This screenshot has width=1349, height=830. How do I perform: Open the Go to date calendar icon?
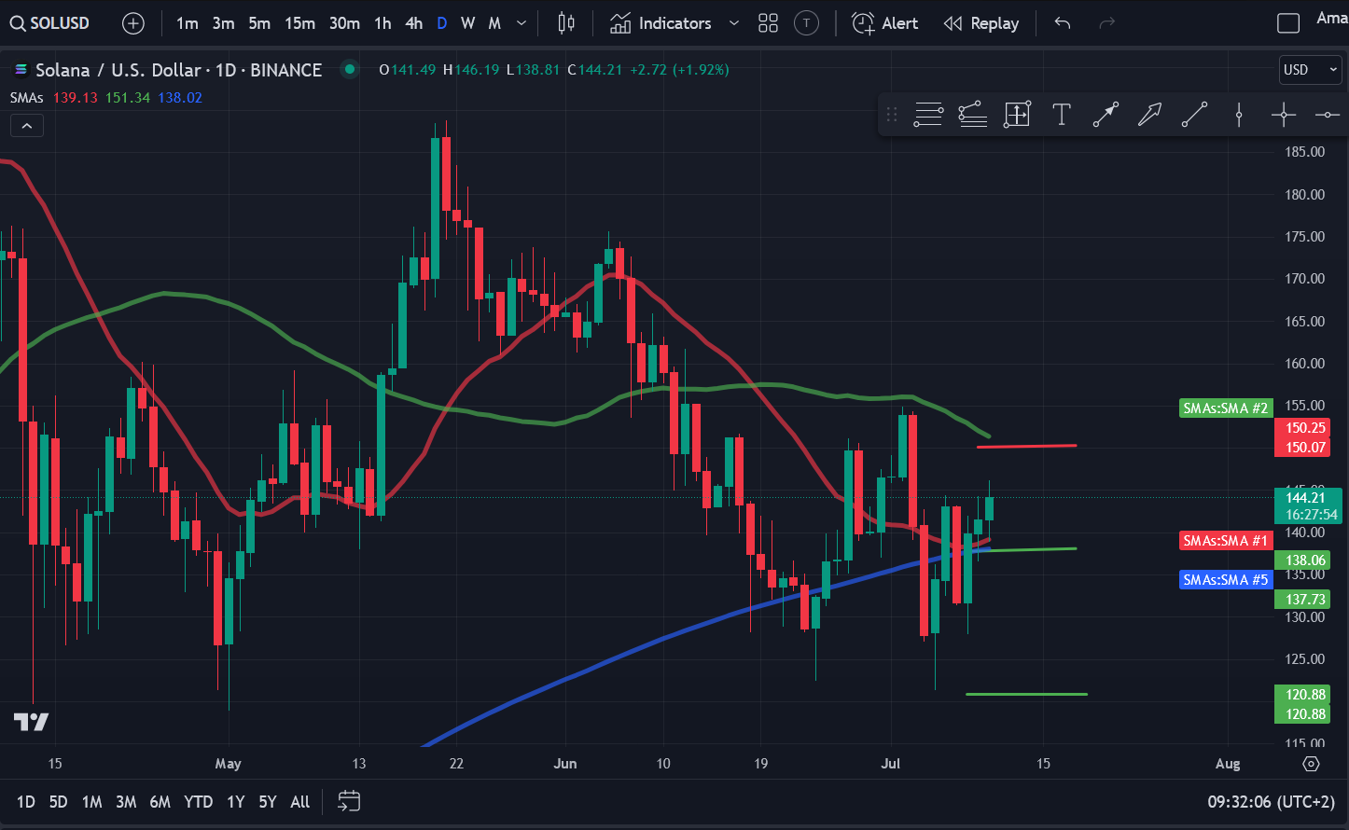pyautogui.click(x=349, y=801)
